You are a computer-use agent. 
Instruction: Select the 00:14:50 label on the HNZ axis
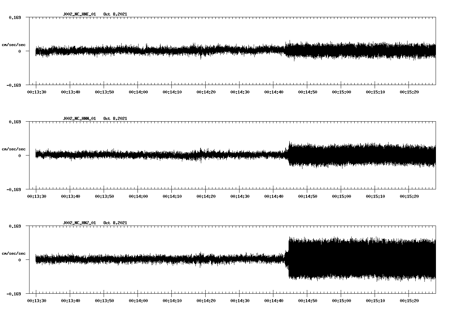point(308,301)
